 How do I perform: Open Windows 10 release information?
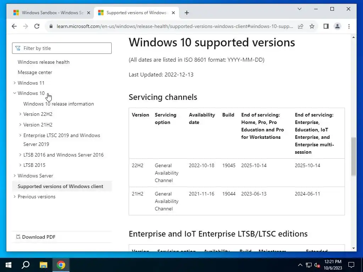(58, 104)
